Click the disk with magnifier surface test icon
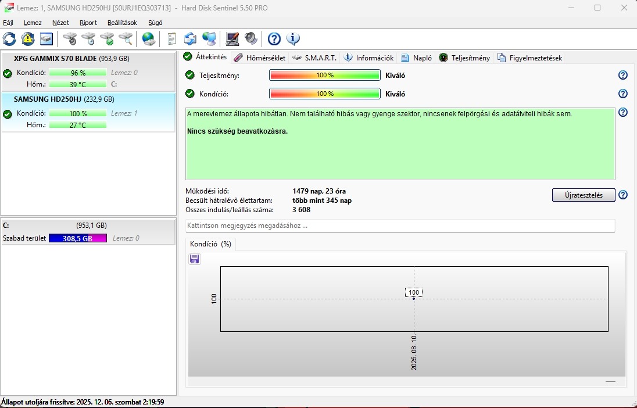This screenshot has width=637, height=408. click(x=126, y=38)
